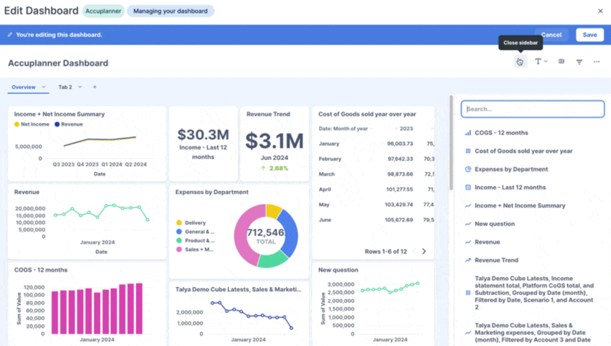The width and height of the screenshot is (611, 346).
Task: Go to the next page of table rows
Action: (424, 251)
